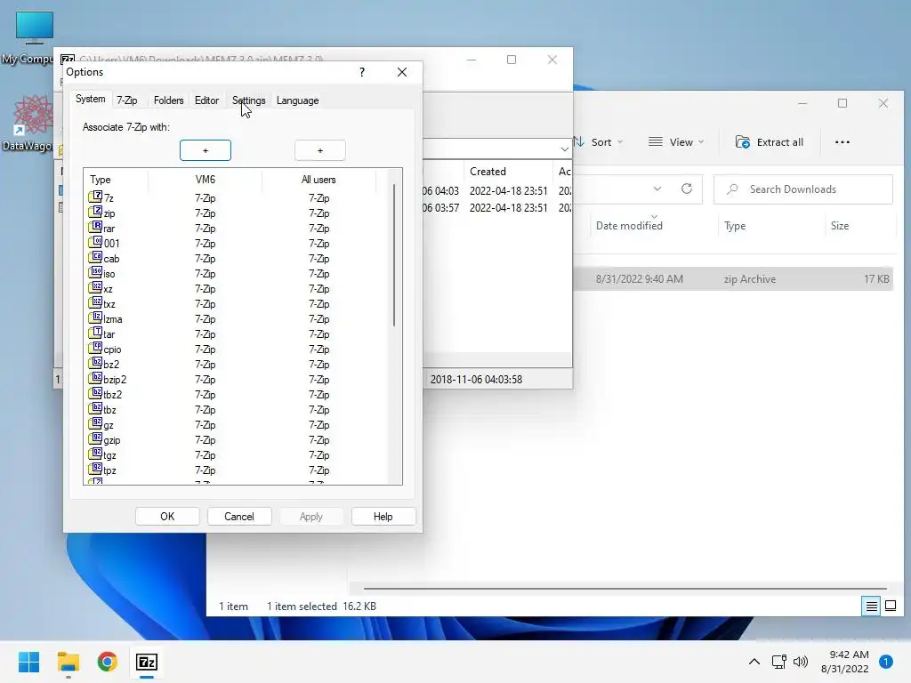Image resolution: width=911 pixels, height=683 pixels.
Task: Launch Google Chrome from taskbar
Action: point(108,662)
